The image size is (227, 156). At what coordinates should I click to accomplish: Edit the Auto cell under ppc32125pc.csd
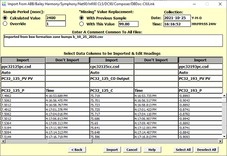pyautogui.click(x=23, y=73)
